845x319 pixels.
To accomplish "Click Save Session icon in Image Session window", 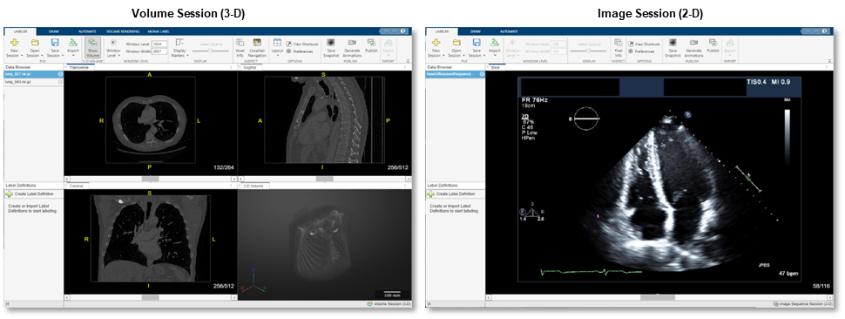I will [x=476, y=42].
